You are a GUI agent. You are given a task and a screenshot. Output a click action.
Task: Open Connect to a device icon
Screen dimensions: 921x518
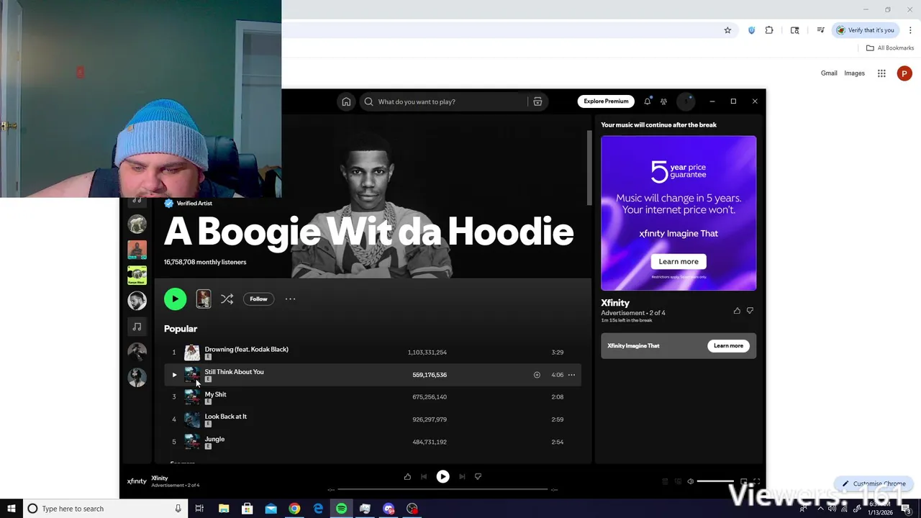[x=678, y=481]
